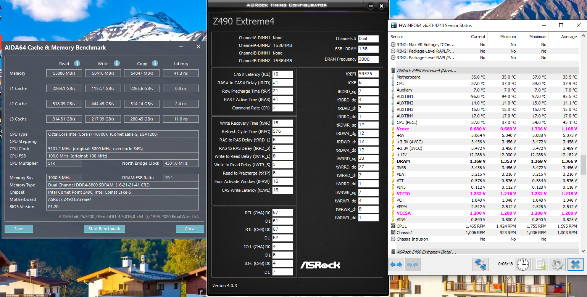Click the Command Rate (CR) field
This screenshot has height=297, width=587.
tap(282, 108)
